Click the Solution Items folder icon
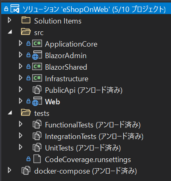This screenshot has width=171, height=181. tap(26, 20)
